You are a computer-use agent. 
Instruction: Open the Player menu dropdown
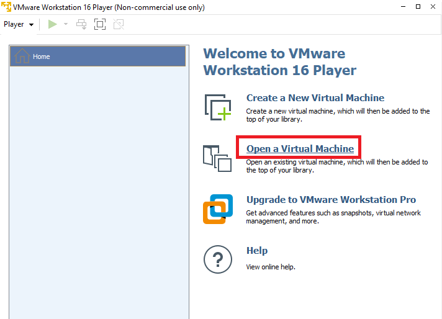pos(19,25)
